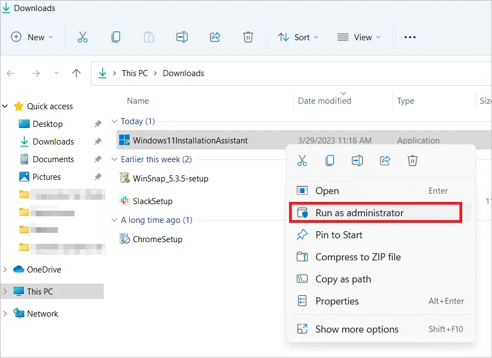Click the WinSnap_5.3.5-setup file icon
The width and height of the screenshot is (492, 358).
click(x=125, y=178)
